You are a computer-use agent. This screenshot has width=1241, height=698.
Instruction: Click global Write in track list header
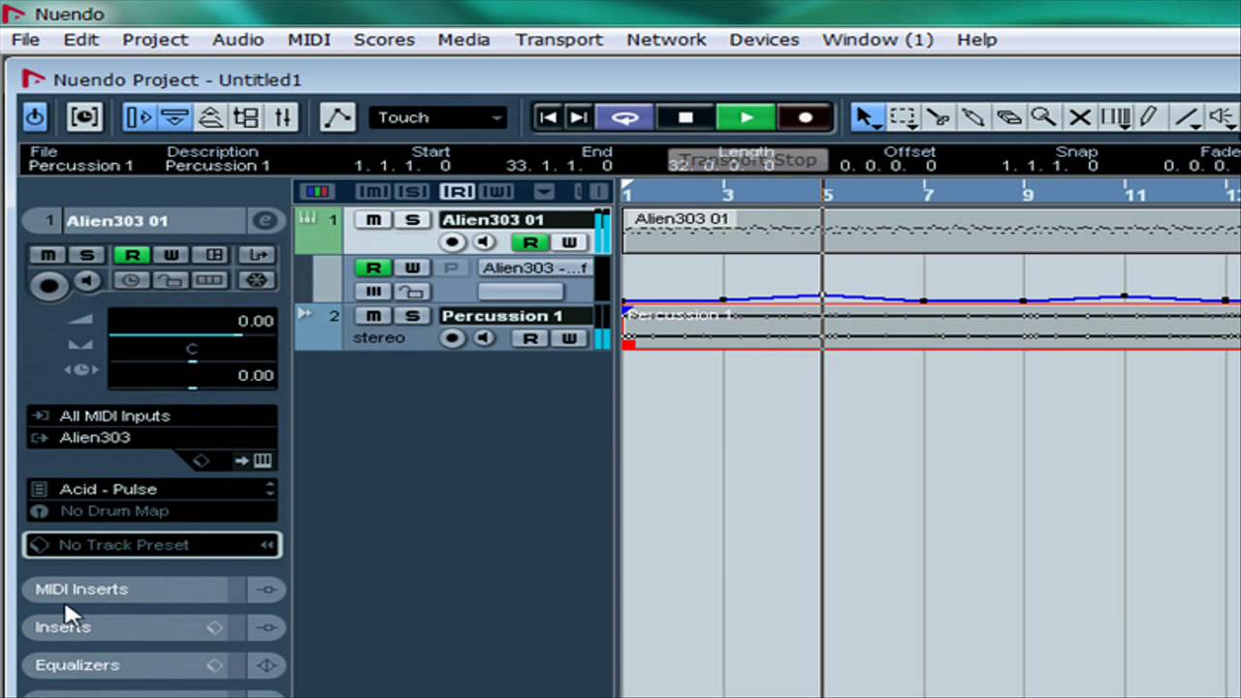[495, 192]
